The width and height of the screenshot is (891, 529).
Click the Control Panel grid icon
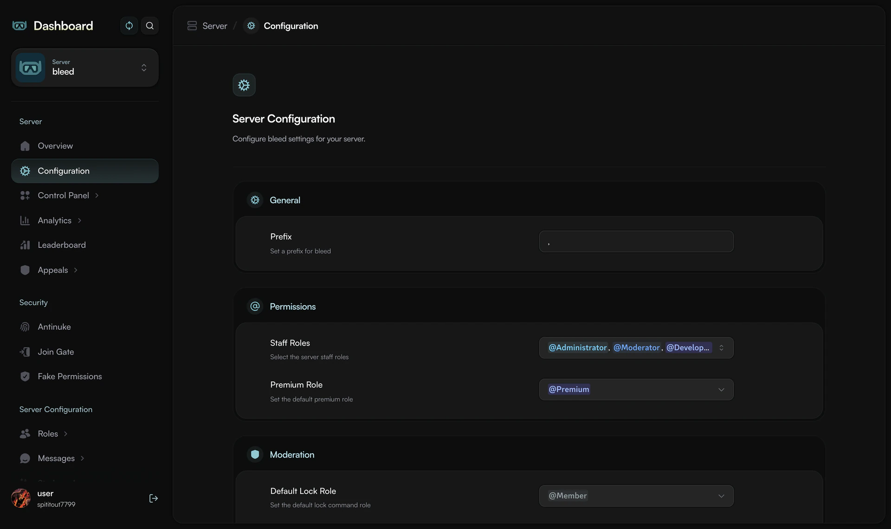[x=25, y=195]
